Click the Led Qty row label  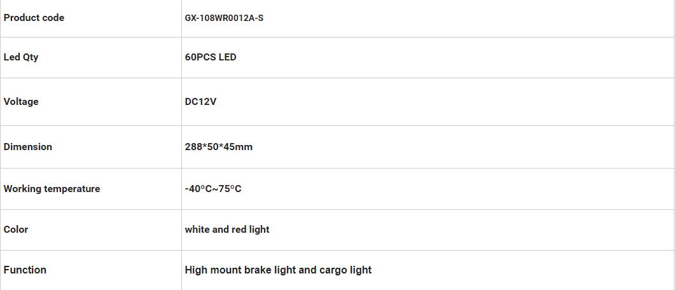[x=21, y=57]
